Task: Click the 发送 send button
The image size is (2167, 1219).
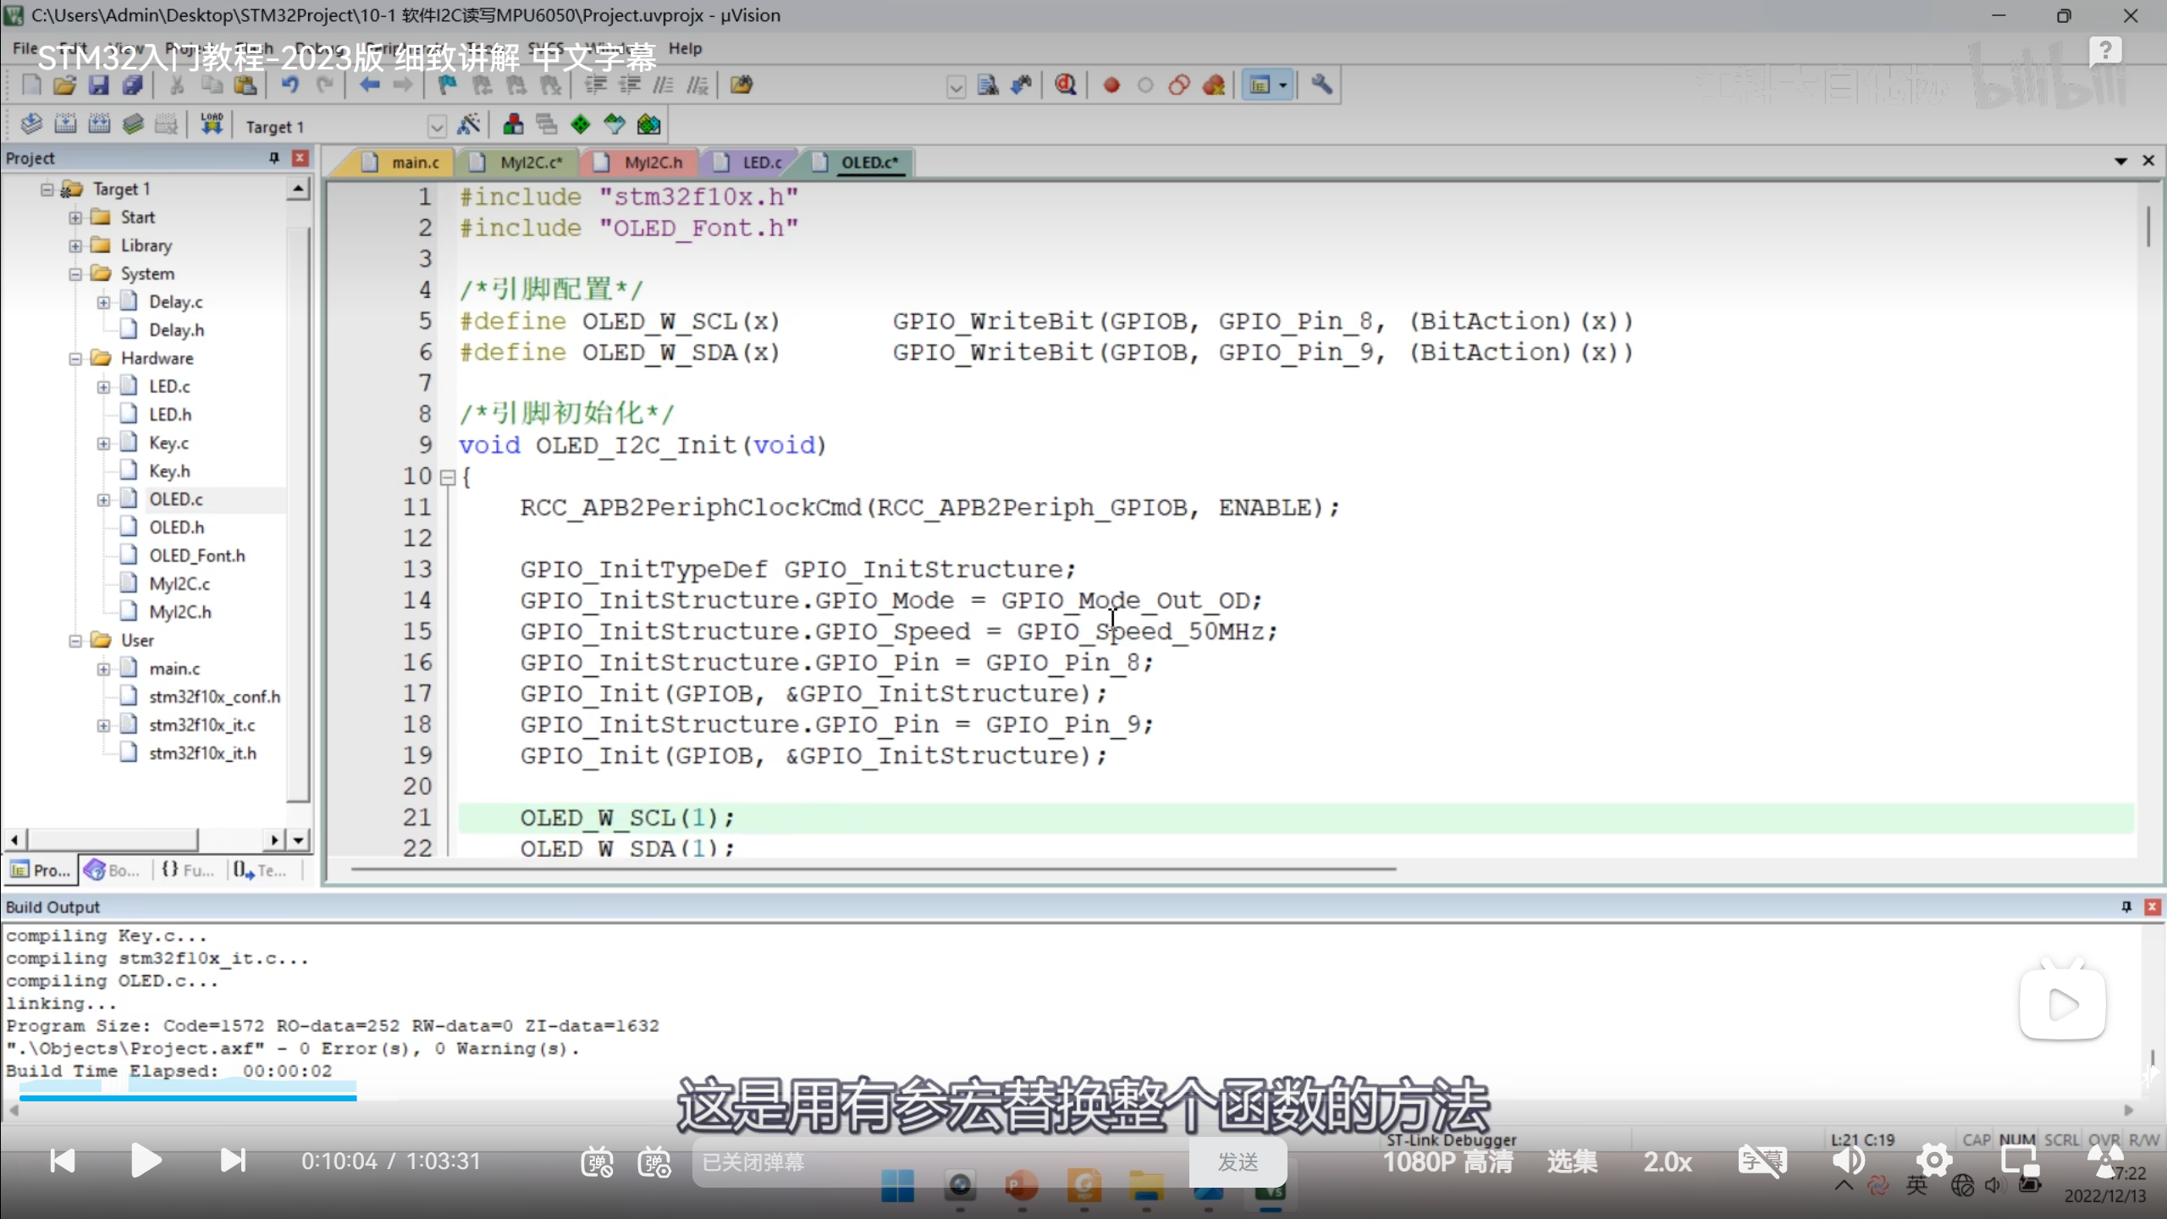Action: pyautogui.click(x=1238, y=1162)
